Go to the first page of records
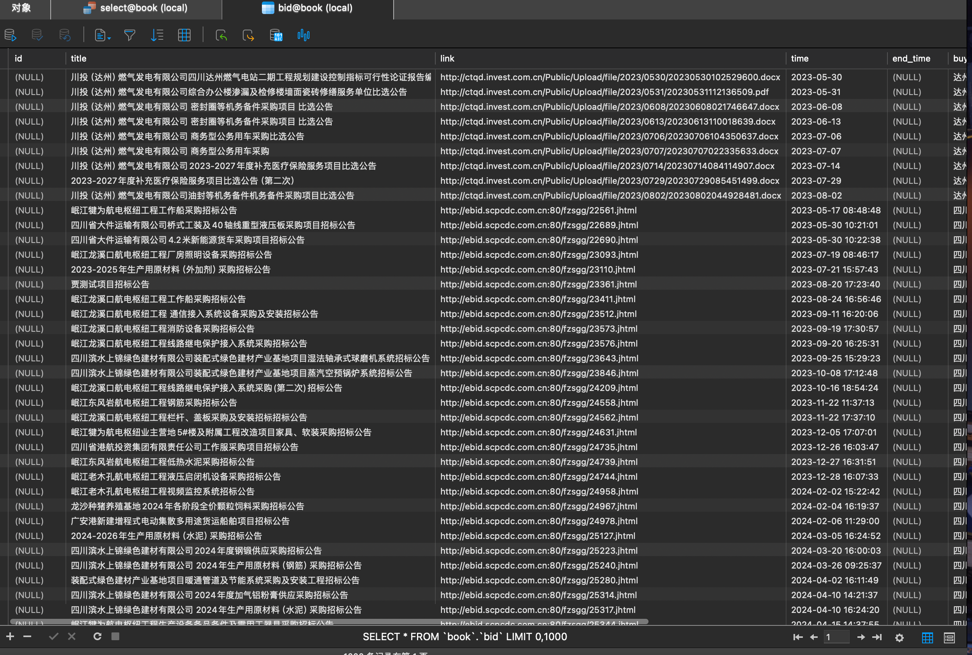This screenshot has width=972, height=655. (798, 637)
